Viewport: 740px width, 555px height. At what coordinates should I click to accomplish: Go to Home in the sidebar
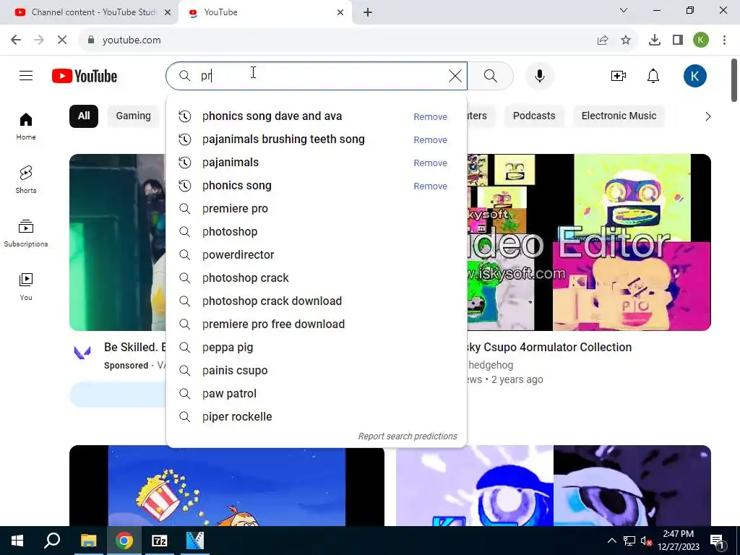pos(26,126)
